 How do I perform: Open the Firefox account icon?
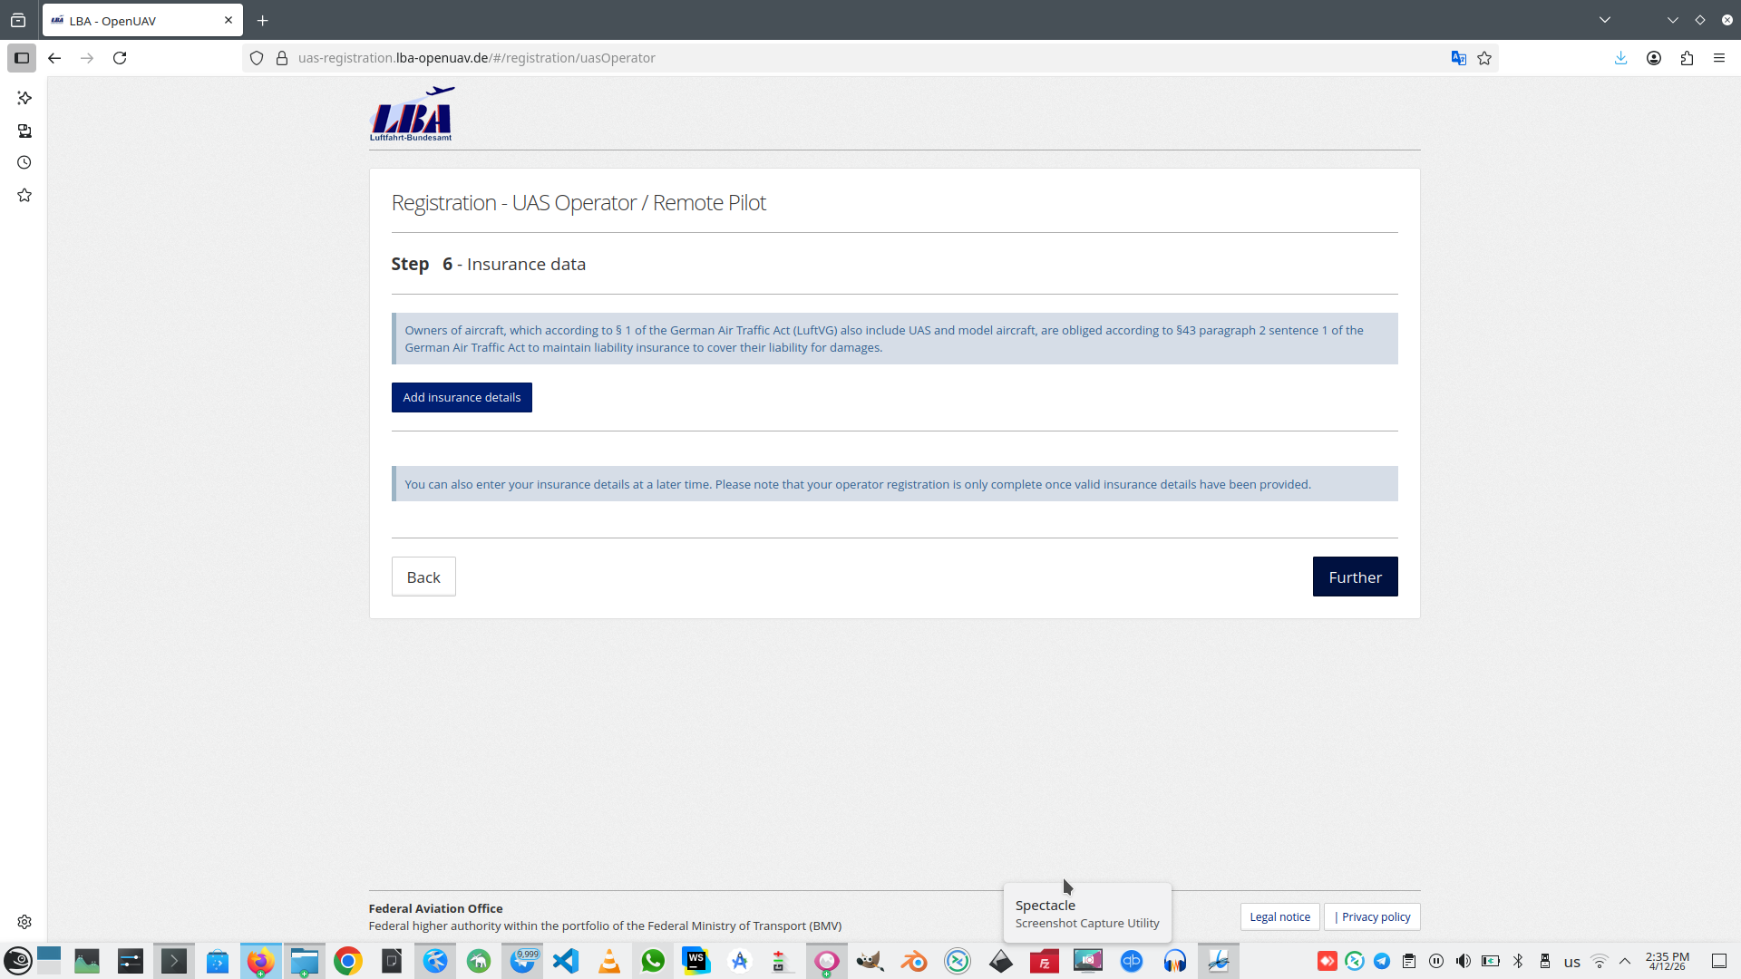(1654, 58)
